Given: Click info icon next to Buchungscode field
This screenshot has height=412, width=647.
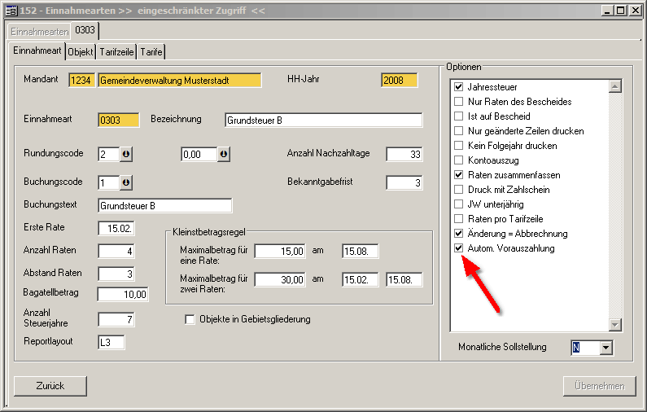Looking at the screenshot, I should [x=125, y=182].
